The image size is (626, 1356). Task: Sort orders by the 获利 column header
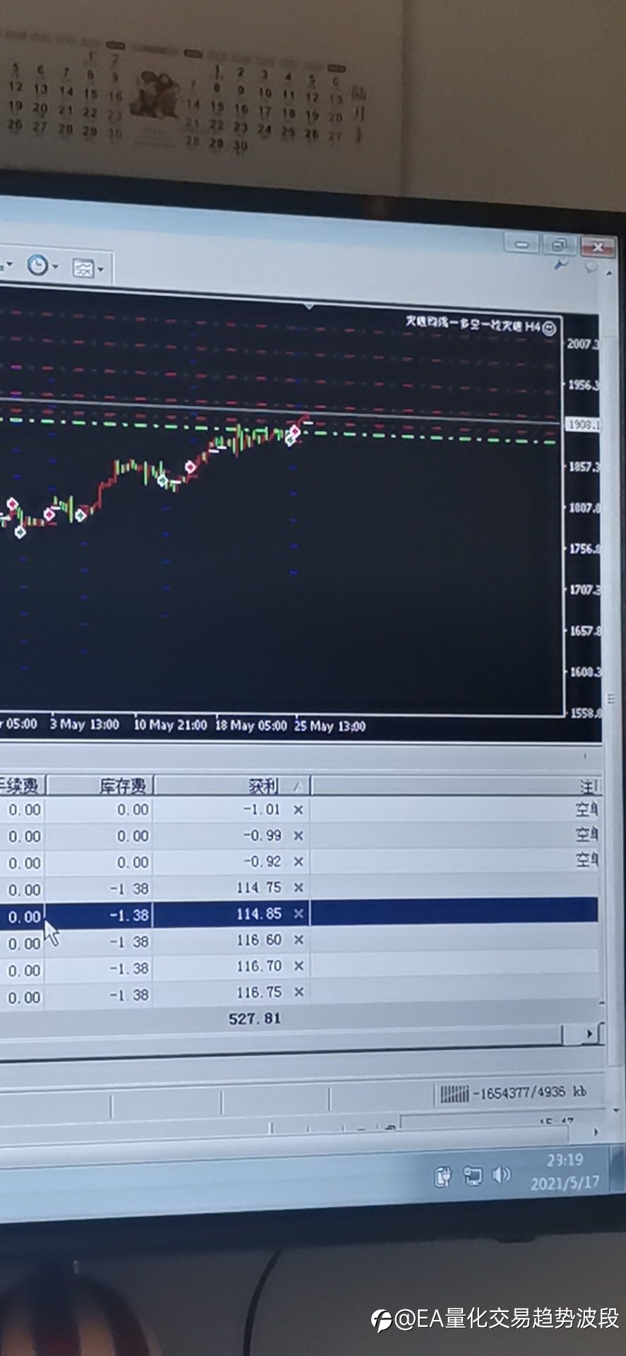pos(232,785)
